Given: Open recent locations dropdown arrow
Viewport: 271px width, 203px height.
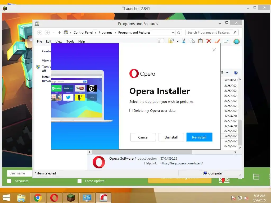Looking at the screenshot, I should pyautogui.click(x=53, y=33).
